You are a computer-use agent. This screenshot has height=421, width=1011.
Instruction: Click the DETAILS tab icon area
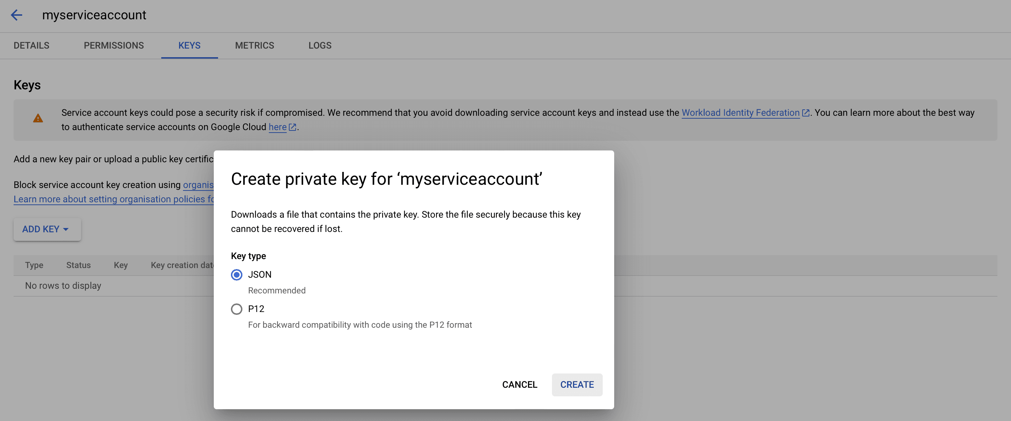tap(31, 45)
